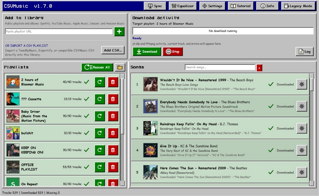This screenshot has width=319, height=196.
Task: Open the Equalizer
Action: tap(183, 6)
